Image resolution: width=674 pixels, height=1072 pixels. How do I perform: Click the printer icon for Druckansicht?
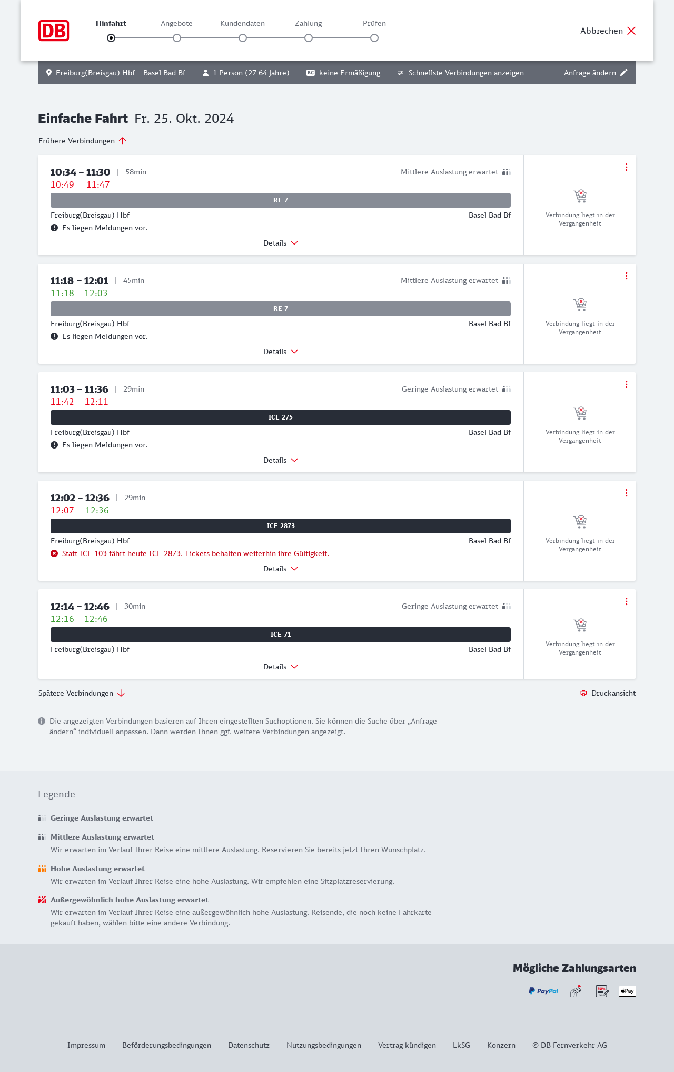coord(583,693)
